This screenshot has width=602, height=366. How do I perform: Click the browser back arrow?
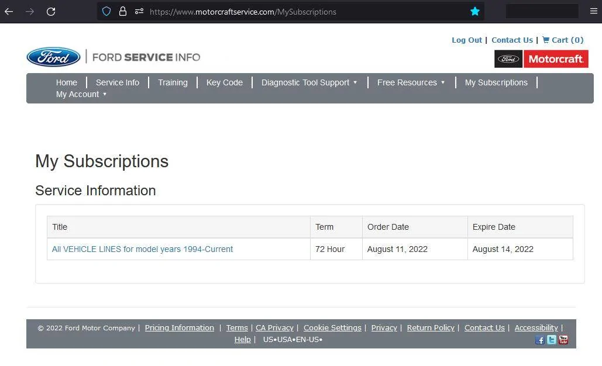(9, 12)
